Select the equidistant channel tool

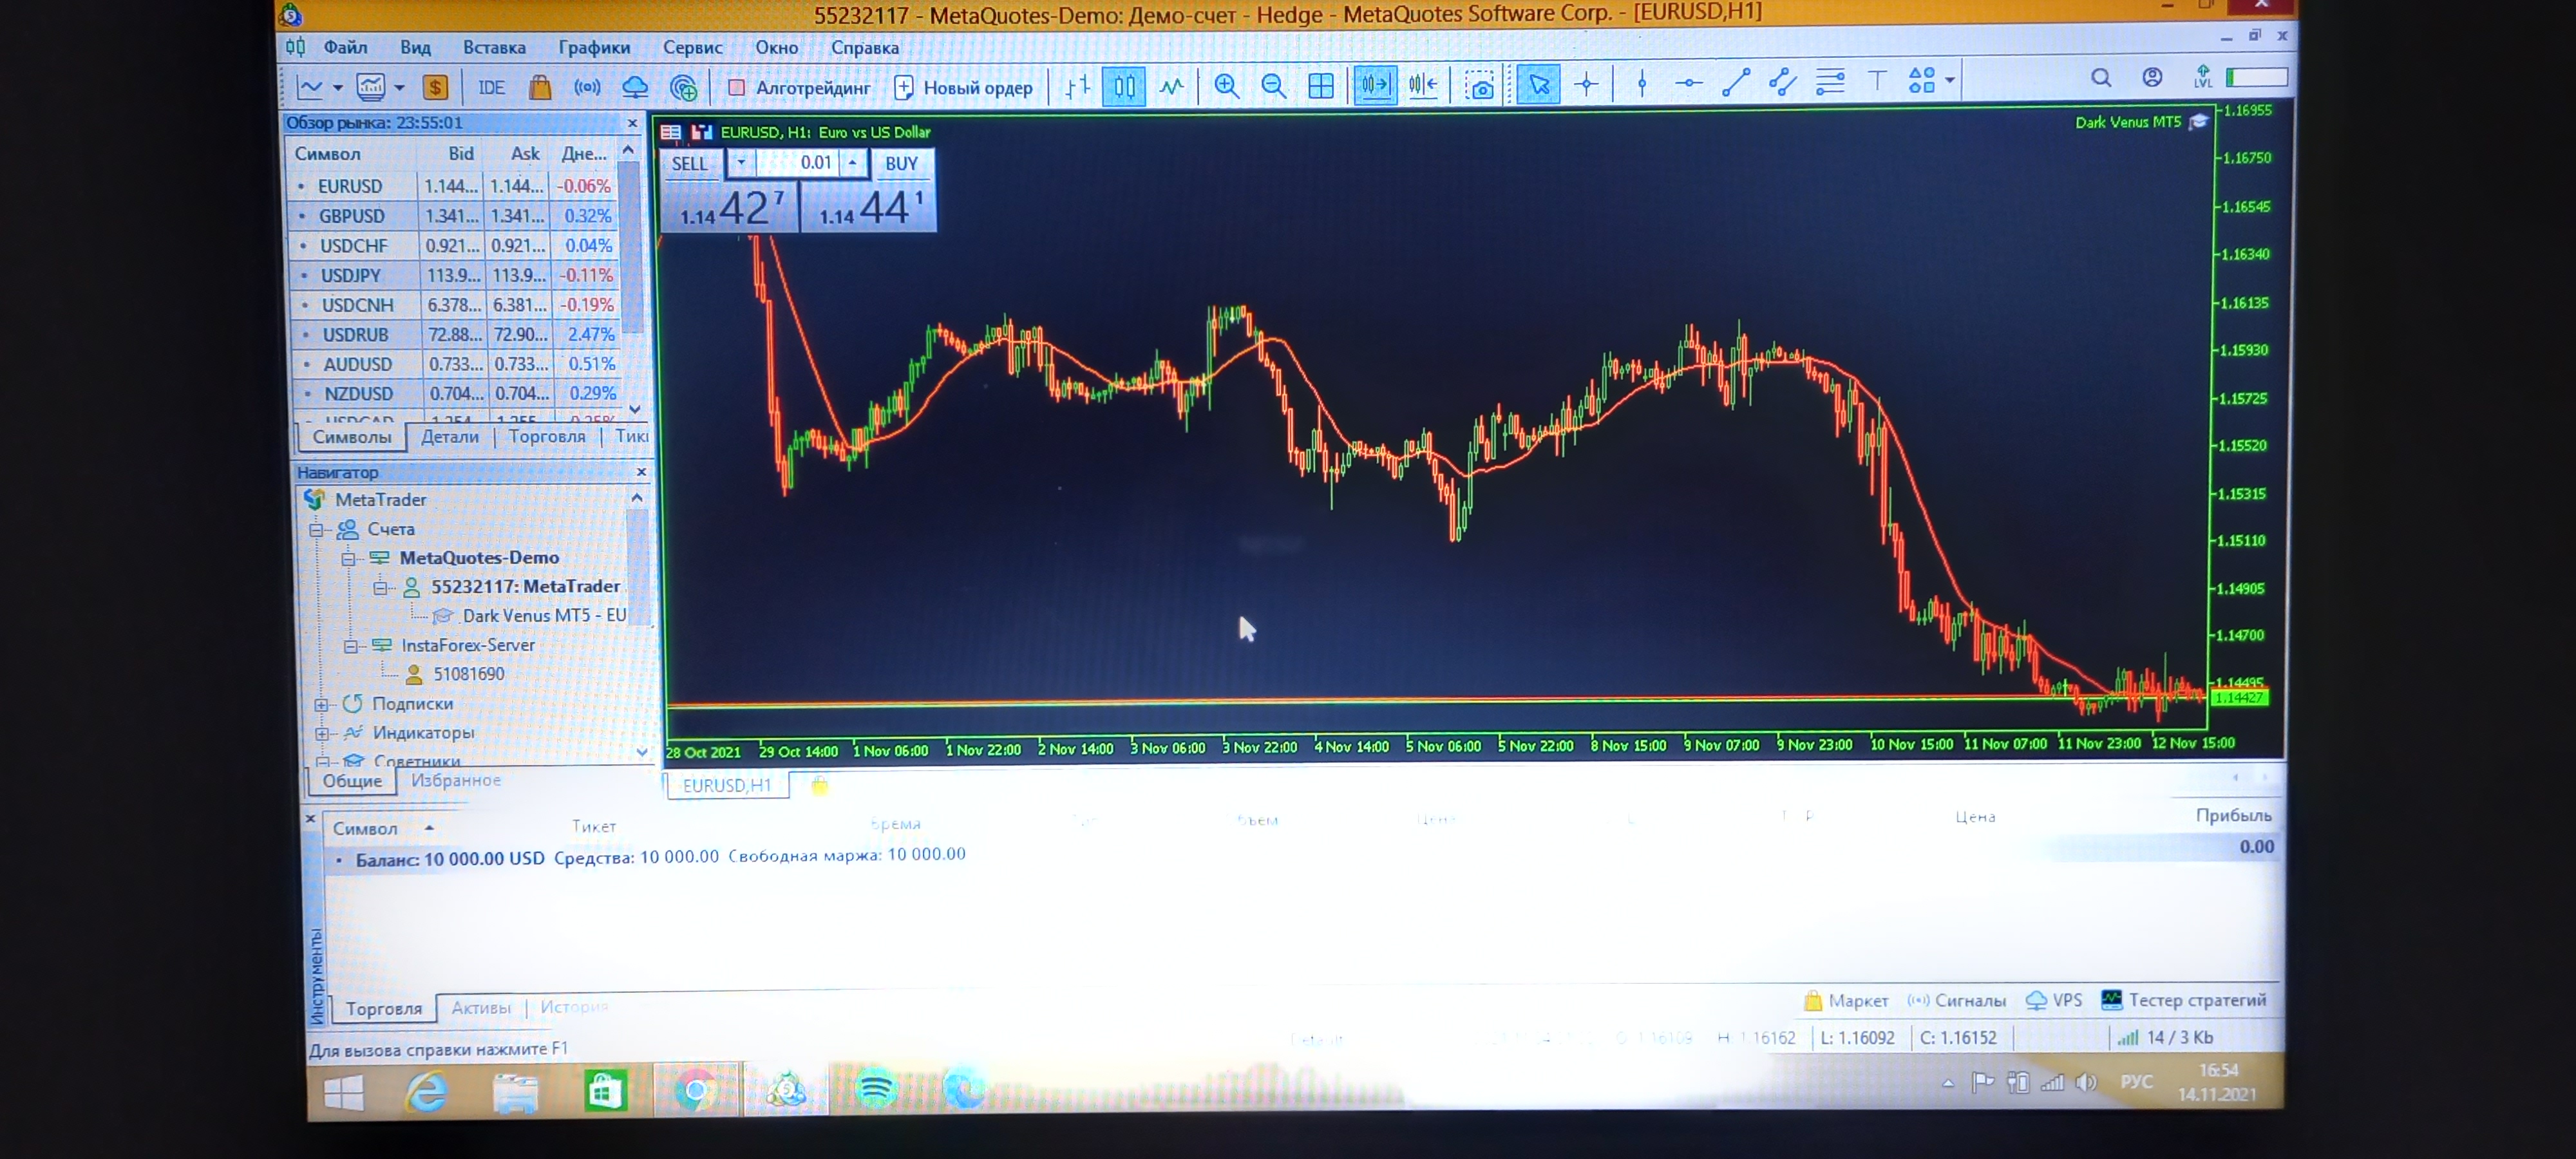tap(1783, 82)
